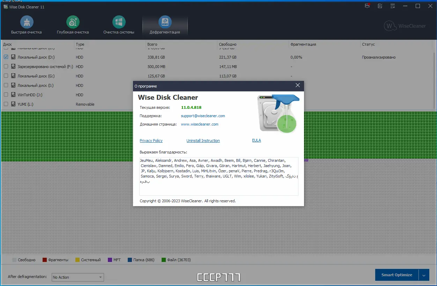The width and height of the screenshot is (437, 286).
Task: Click the drive icon of Локальный диск (D:)
Action: tap(13, 57)
